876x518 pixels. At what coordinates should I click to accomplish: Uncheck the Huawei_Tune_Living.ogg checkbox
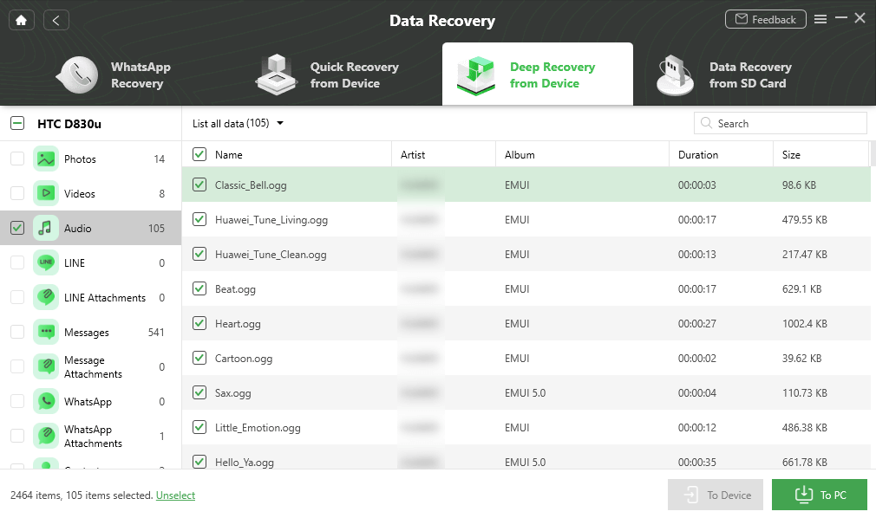(199, 219)
